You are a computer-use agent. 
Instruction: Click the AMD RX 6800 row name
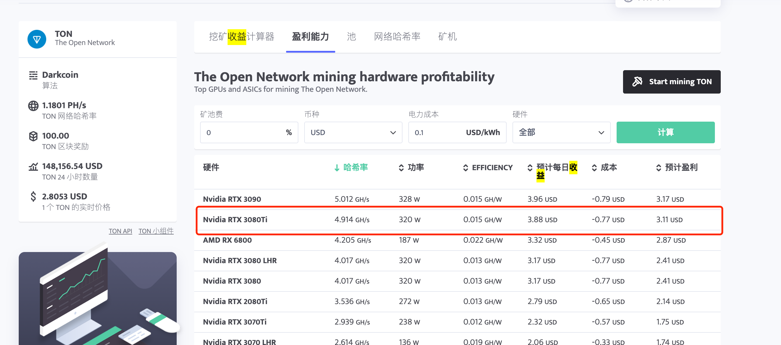227,240
